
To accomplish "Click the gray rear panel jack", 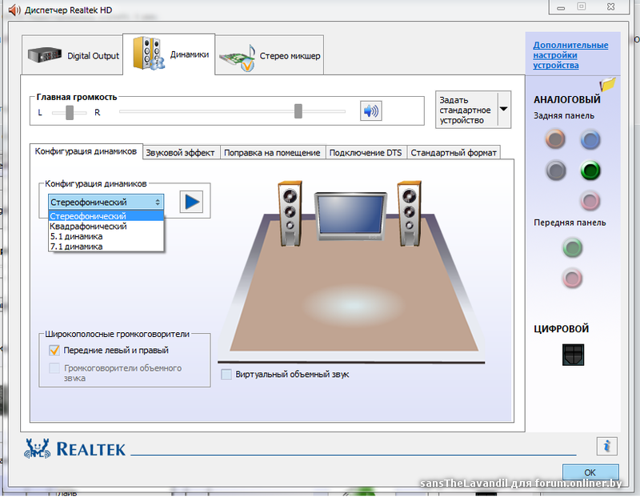I will click(x=555, y=171).
